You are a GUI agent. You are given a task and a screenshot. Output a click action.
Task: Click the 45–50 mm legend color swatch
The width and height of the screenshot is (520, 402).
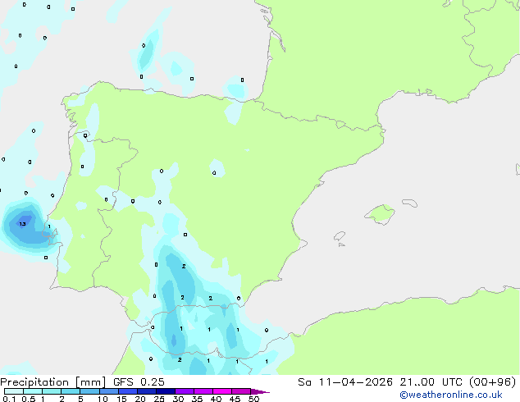point(241,391)
